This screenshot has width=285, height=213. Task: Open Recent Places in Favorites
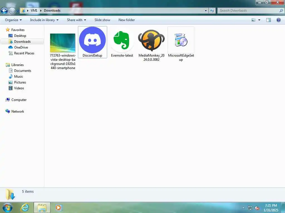pyautogui.click(x=24, y=53)
